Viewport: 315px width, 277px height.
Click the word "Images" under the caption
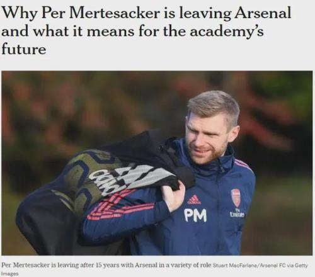10,274
